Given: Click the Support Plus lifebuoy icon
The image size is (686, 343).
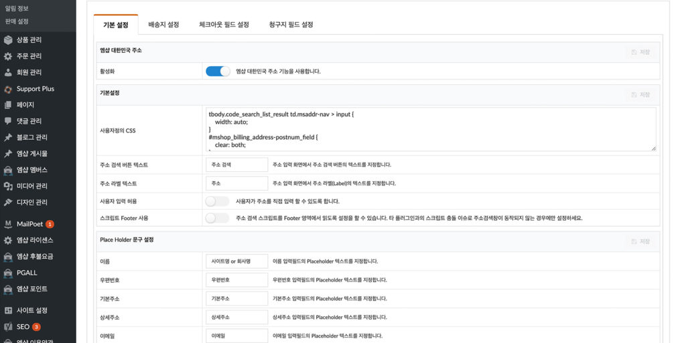Looking at the screenshot, I should point(8,89).
